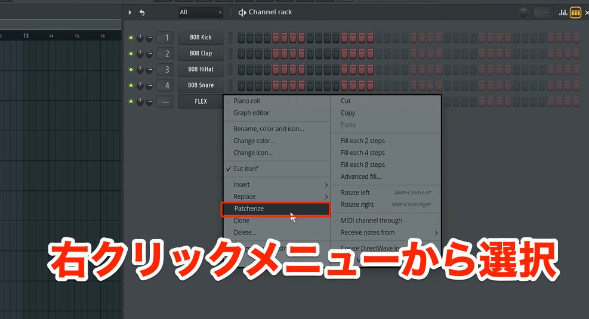Image resolution: width=589 pixels, height=319 pixels.
Task: Click the 808 Clap panning knob
Action: (x=140, y=54)
